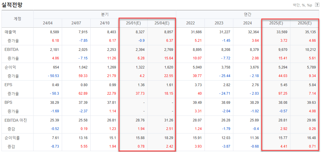Click BPS growth rate -2.37
The height and width of the screenshot is (152, 321).
tap(83, 111)
